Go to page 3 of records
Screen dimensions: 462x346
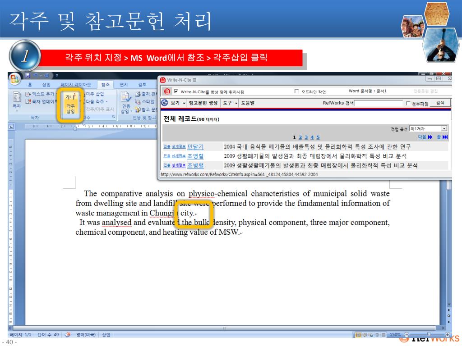coord(306,137)
